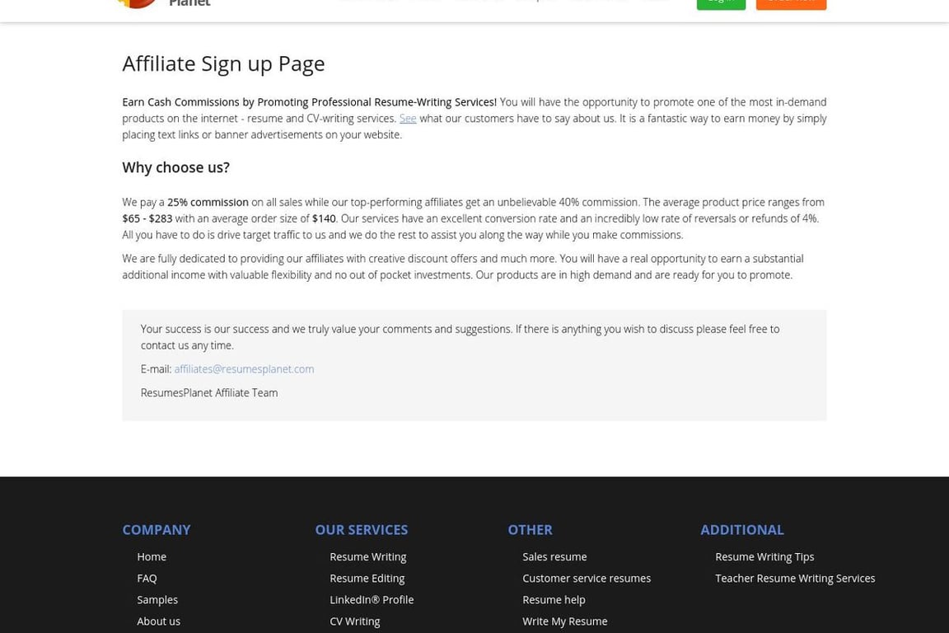The width and height of the screenshot is (949, 633).
Task: Open the Resume Writing Tips link
Action: [x=764, y=556]
